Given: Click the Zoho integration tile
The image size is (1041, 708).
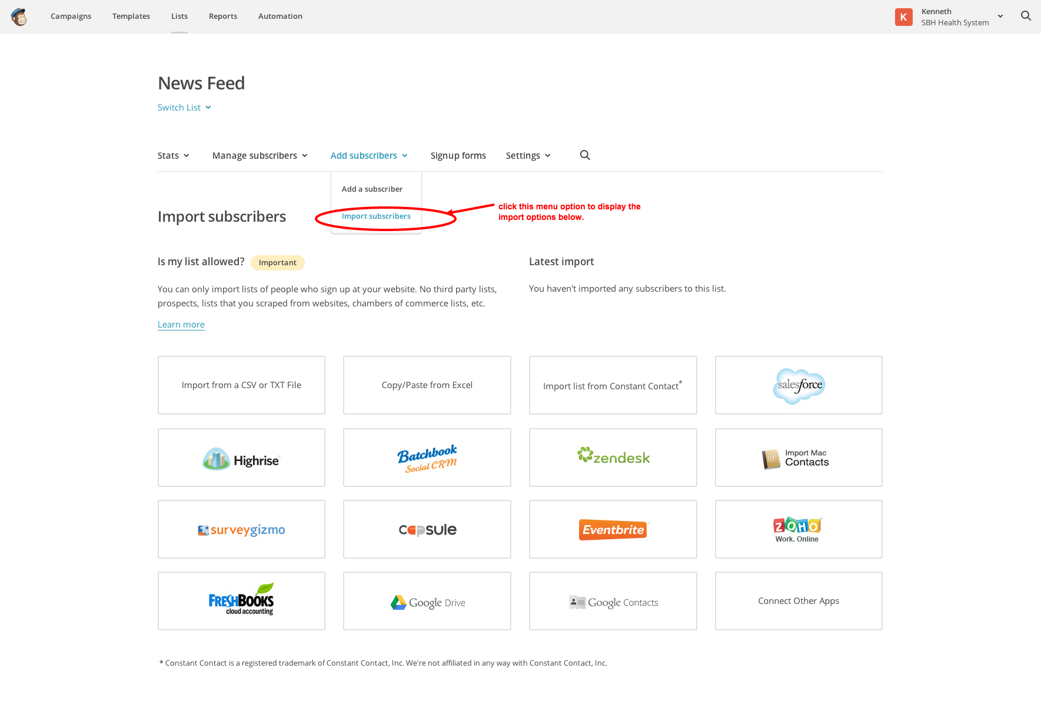Looking at the screenshot, I should click(x=798, y=529).
